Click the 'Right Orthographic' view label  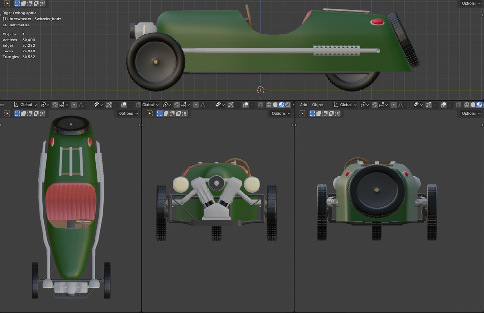pyautogui.click(x=19, y=13)
